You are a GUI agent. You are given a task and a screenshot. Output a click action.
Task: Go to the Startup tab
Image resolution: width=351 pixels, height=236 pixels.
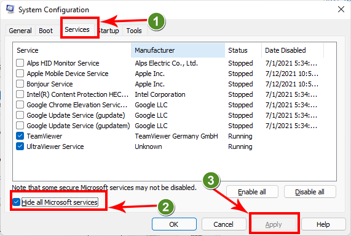[x=109, y=31]
